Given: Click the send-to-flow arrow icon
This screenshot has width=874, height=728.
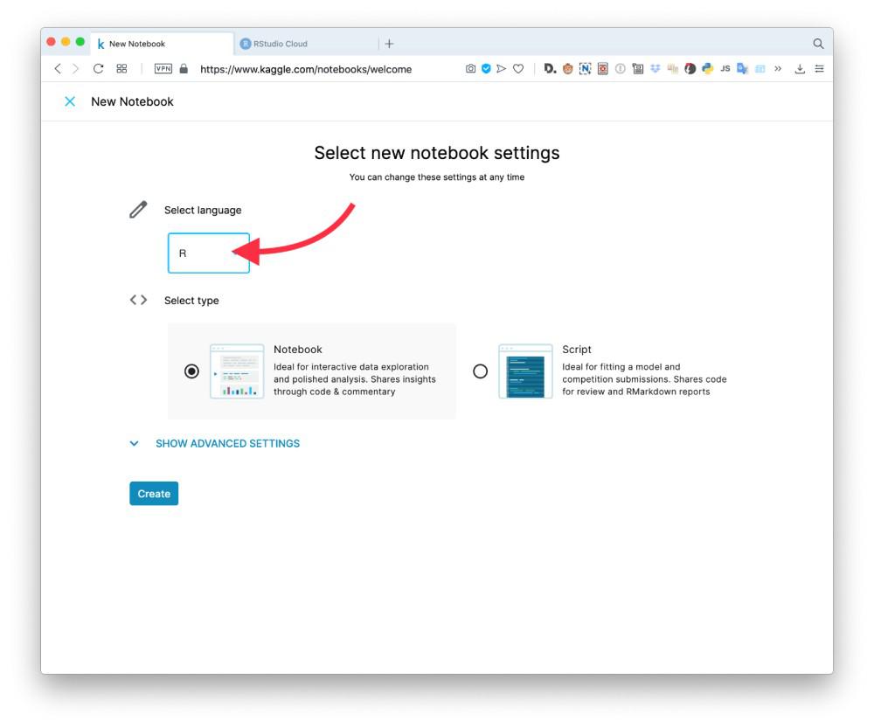Looking at the screenshot, I should tap(501, 68).
